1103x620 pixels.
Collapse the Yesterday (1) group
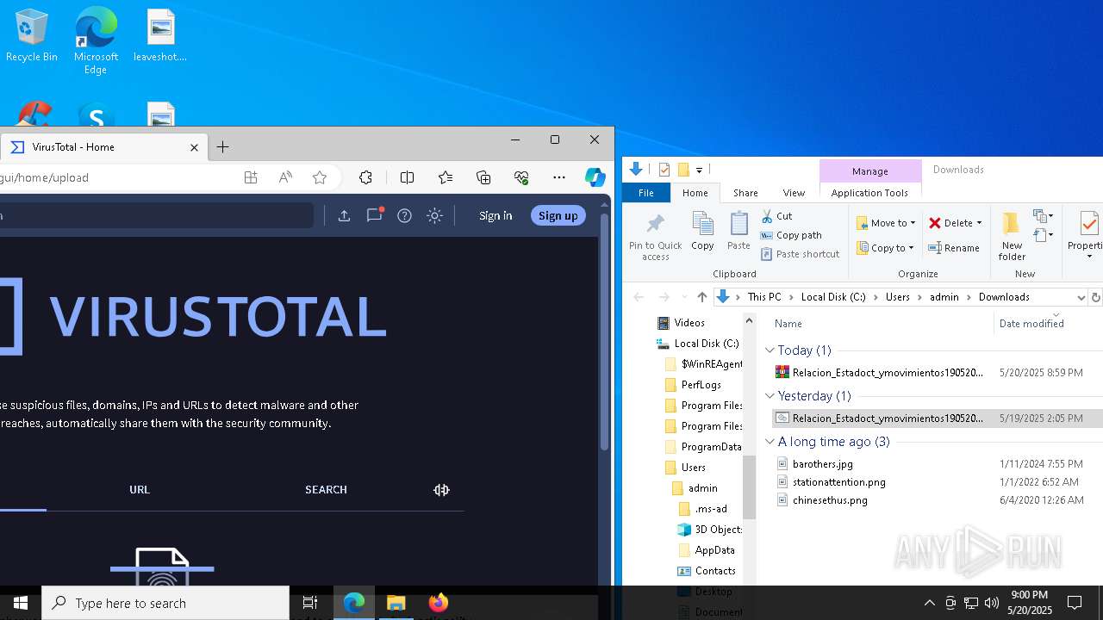point(770,396)
